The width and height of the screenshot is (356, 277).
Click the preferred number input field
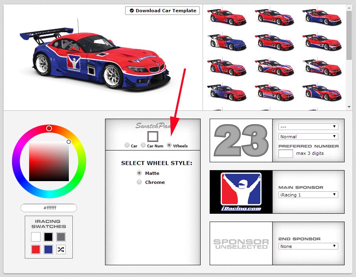click(x=286, y=154)
